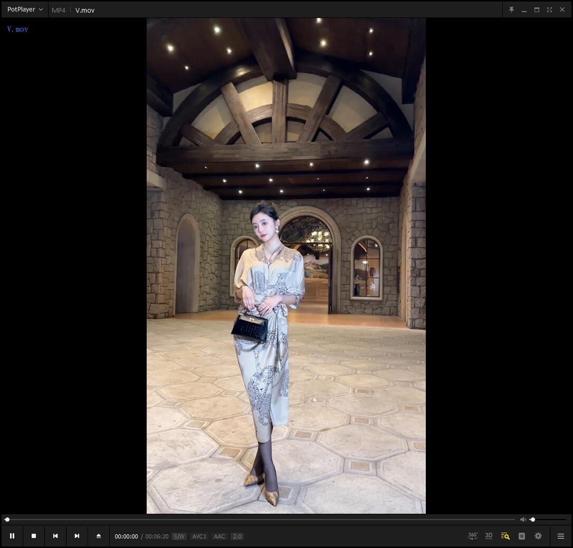
Task: Click the blue V.mov overlay text
Action: [x=17, y=29]
